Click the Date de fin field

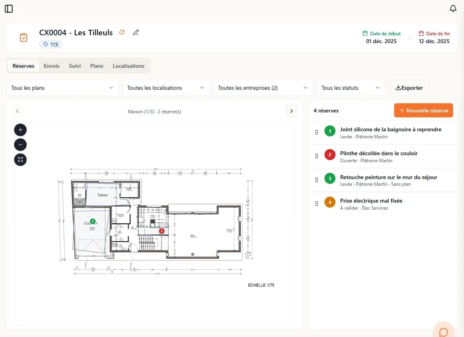(434, 37)
